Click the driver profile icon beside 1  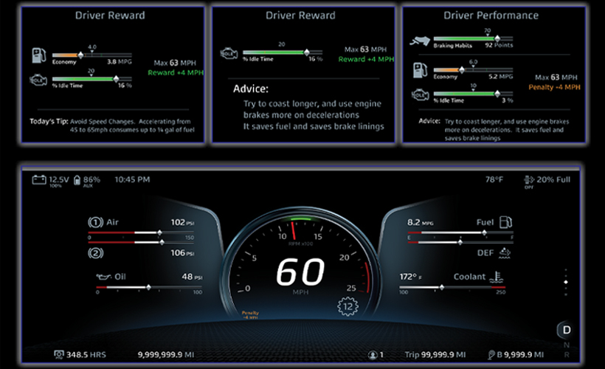coord(373,355)
